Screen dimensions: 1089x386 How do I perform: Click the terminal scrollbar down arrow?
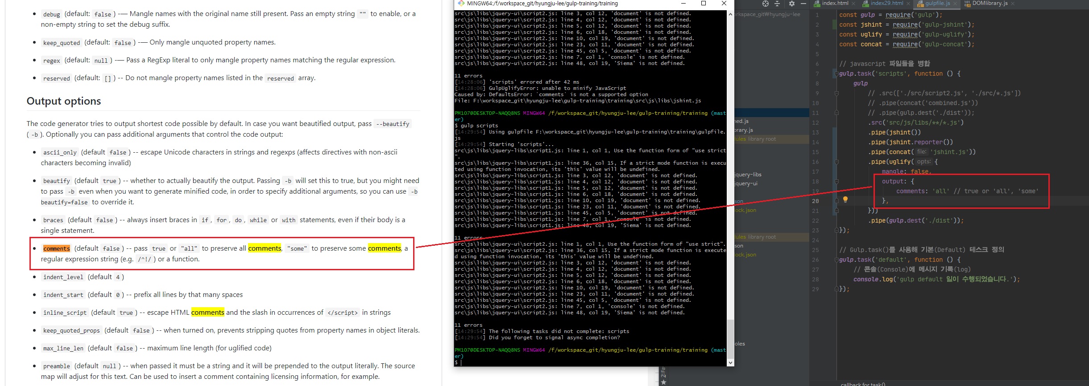[730, 363]
